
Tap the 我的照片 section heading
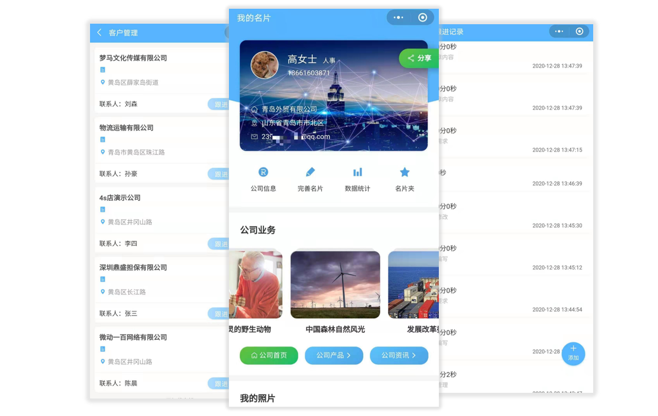click(x=258, y=398)
